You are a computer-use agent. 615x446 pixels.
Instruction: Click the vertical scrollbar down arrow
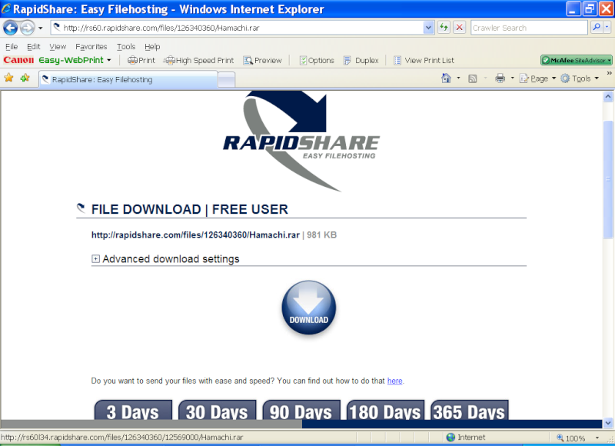(x=607, y=423)
